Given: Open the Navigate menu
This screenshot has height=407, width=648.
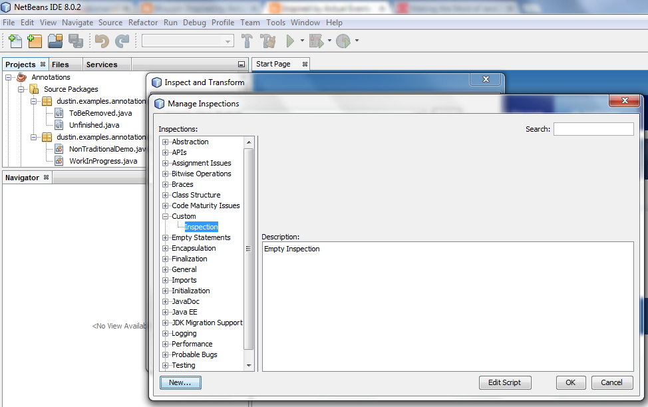Looking at the screenshot, I should pyautogui.click(x=78, y=23).
